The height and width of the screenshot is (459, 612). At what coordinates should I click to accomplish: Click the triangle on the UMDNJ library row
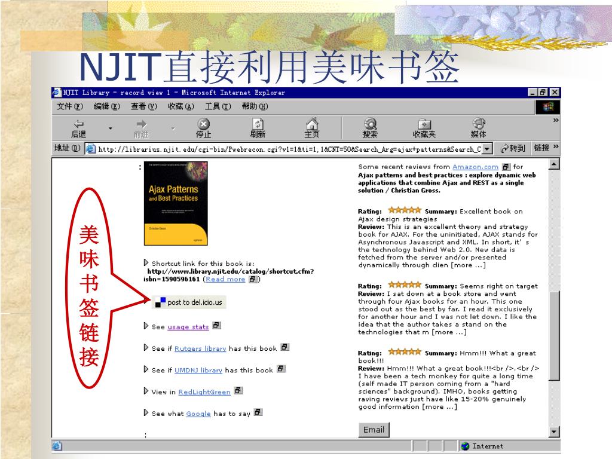point(146,369)
